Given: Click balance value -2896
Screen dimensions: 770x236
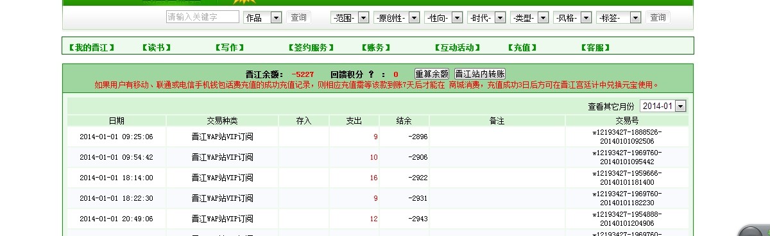Looking at the screenshot, I should 417,137.
